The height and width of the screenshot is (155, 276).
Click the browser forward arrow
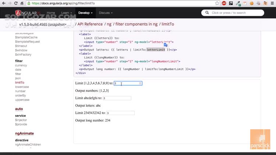click(x=10, y=3)
